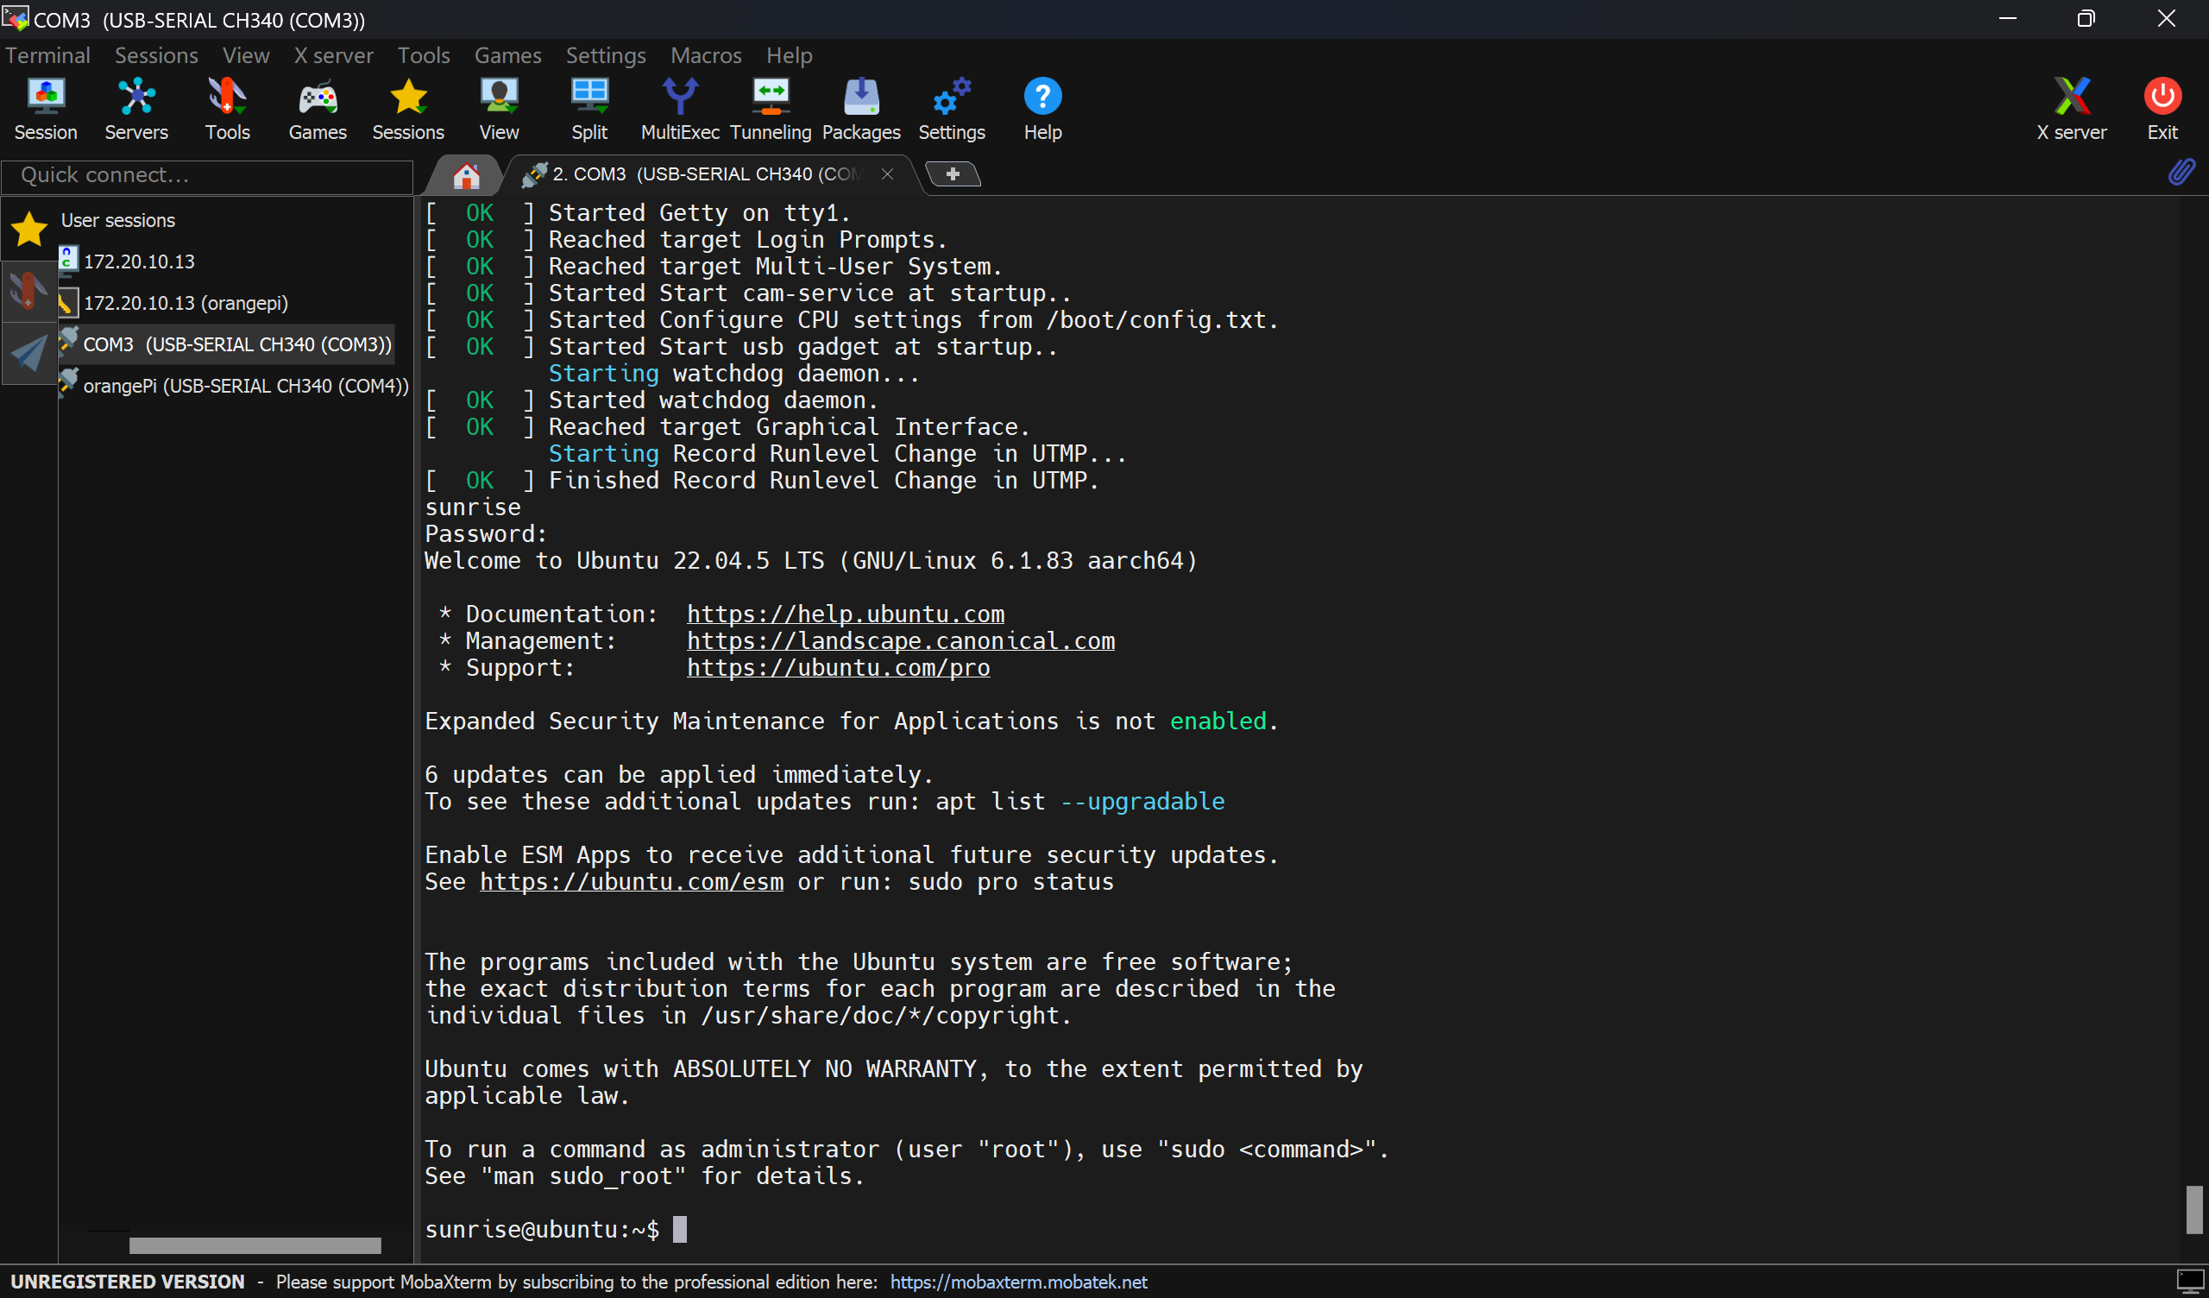This screenshot has width=2209, height=1298.
Task: Select the User sessions folder
Action: pos(117,220)
